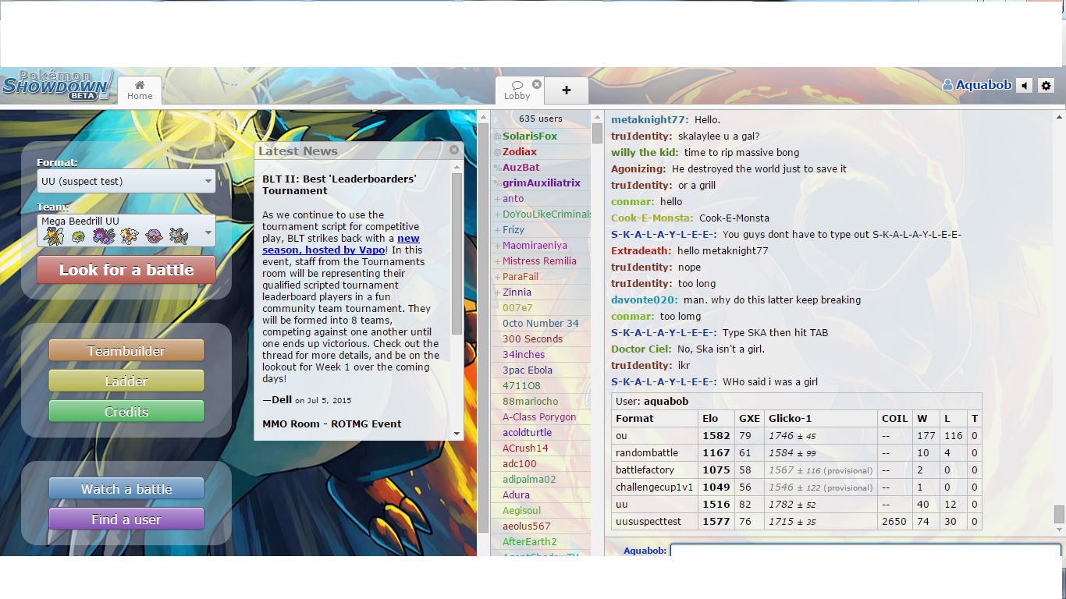Viewport: 1066px width, 599px height.
Task: Open a new room with the plus tab
Action: click(x=567, y=90)
